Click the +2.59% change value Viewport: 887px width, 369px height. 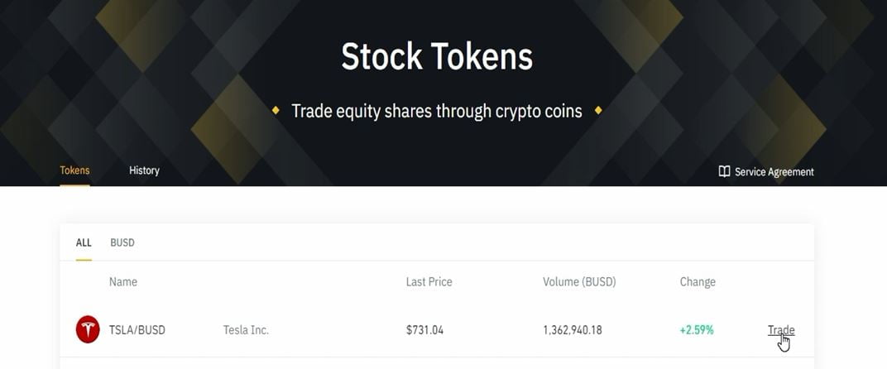click(697, 330)
